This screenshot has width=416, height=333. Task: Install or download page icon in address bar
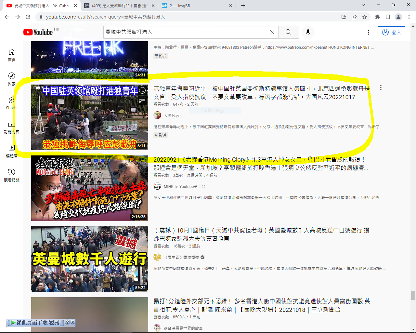click(x=344, y=17)
